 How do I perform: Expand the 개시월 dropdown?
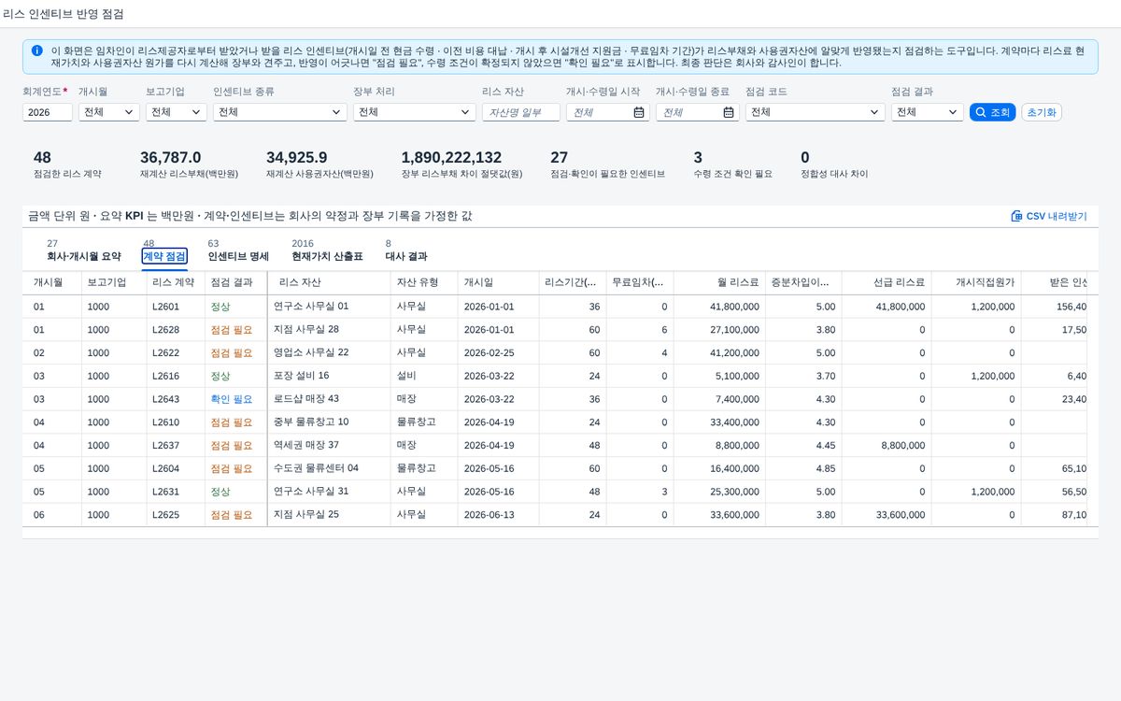pyautogui.click(x=109, y=112)
